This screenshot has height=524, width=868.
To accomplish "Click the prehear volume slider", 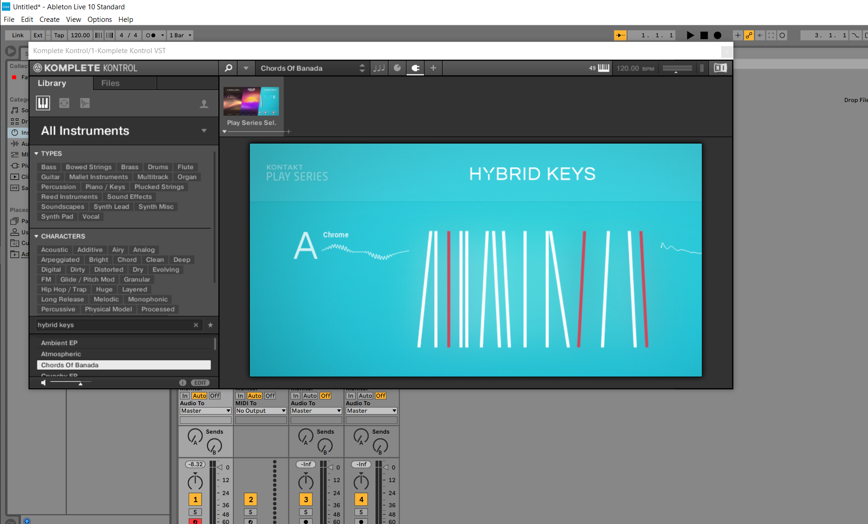I will 70,383.
